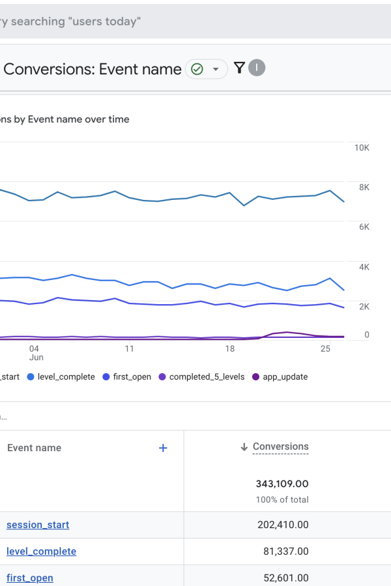Click the '04 Jun' axis date label
Screen dimensions: 391x586
[x=36, y=353]
